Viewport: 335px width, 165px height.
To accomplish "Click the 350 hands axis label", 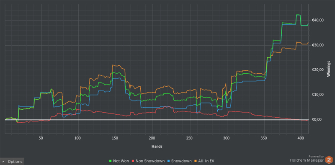I will [264, 138].
